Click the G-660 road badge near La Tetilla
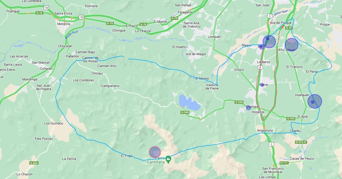The width and height of the screenshot is (342, 179). click(34, 163)
